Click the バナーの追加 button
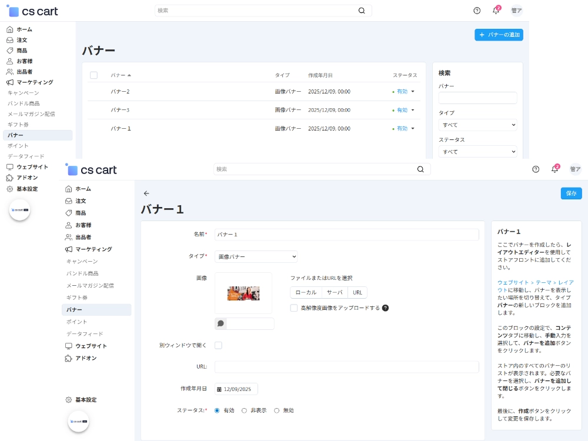588x441 pixels. [x=499, y=35]
